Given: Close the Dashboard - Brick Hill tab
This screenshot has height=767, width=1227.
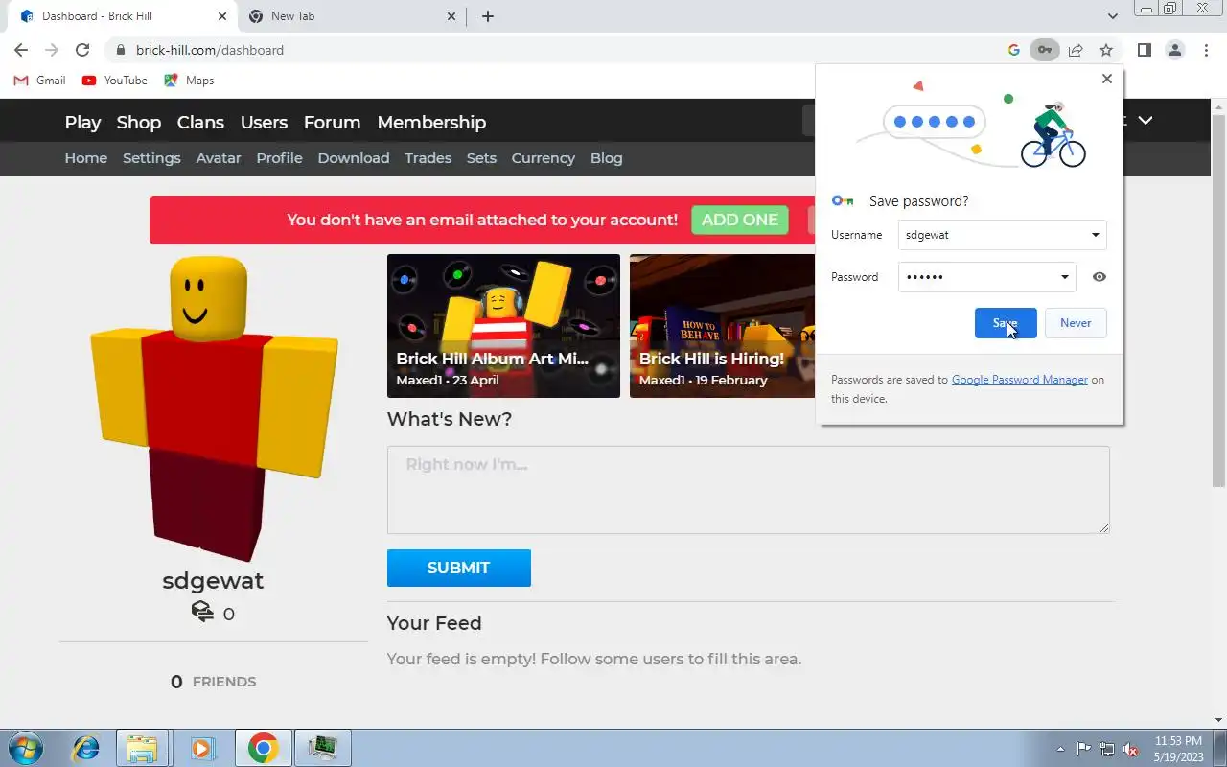Looking at the screenshot, I should coord(221,16).
